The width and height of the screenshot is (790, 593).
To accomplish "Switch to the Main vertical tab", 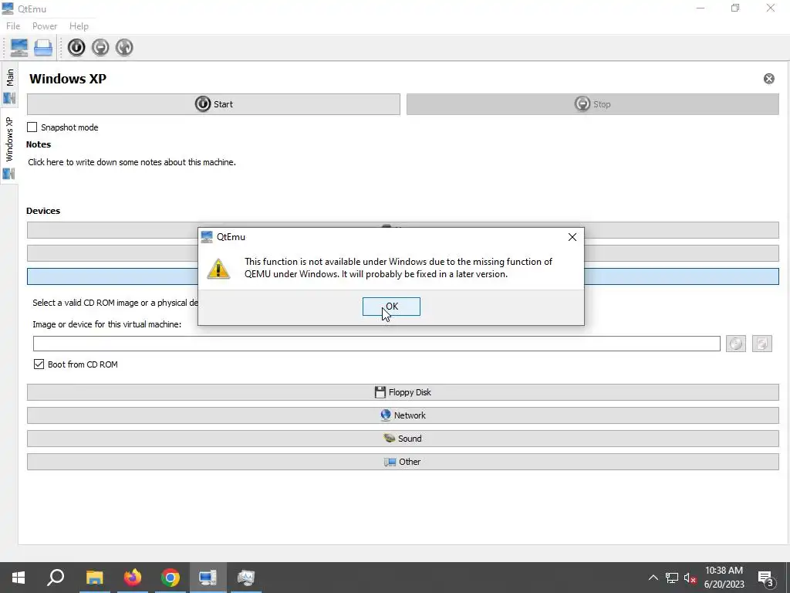I will (9, 85).
